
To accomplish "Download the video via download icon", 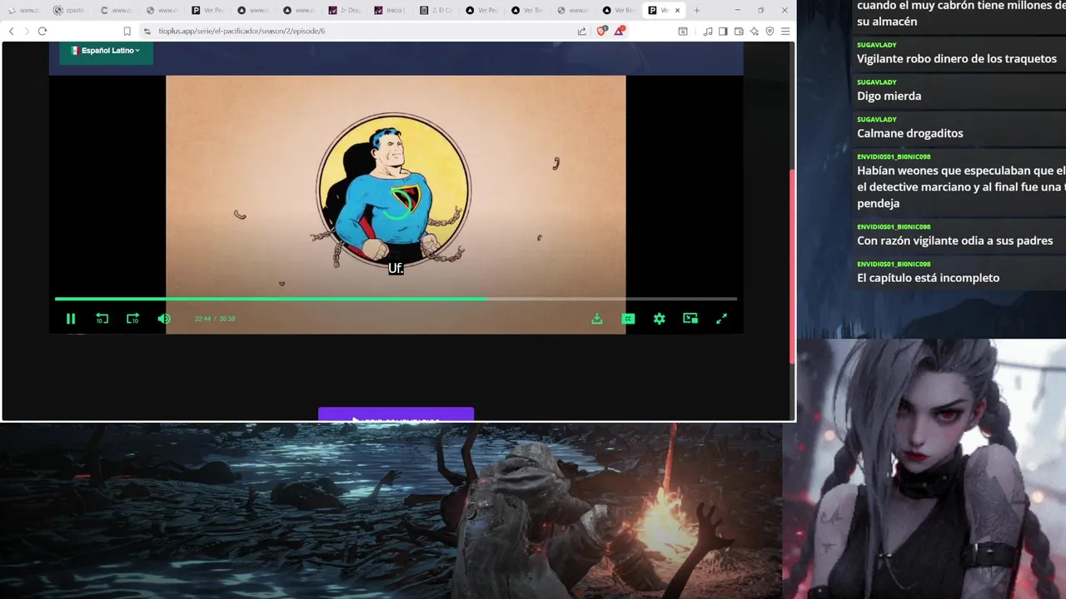I will coord(597,319).
